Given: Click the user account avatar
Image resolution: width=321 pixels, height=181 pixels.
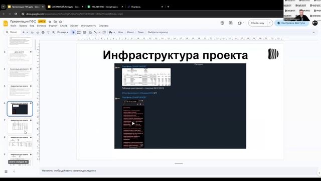Looking at the screenshot, I should point(315,23).
